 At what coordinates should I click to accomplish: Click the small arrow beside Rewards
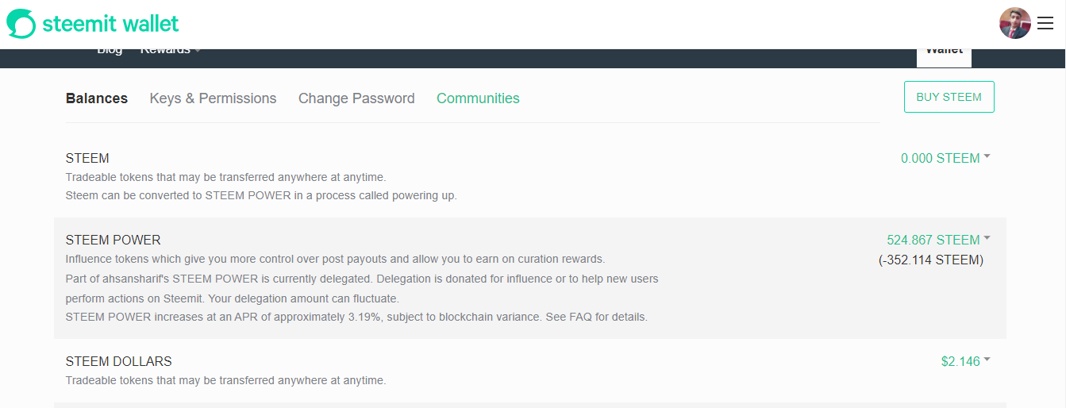198,51
